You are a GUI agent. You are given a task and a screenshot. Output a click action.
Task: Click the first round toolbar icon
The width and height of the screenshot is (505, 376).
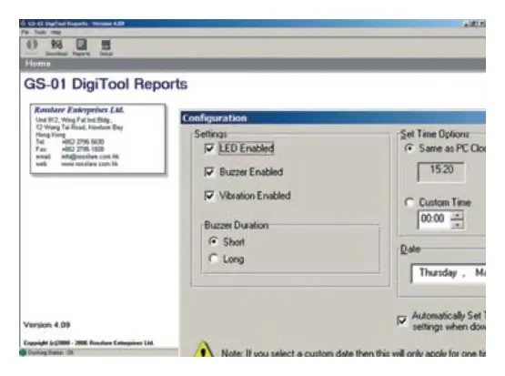pos(32,46)
